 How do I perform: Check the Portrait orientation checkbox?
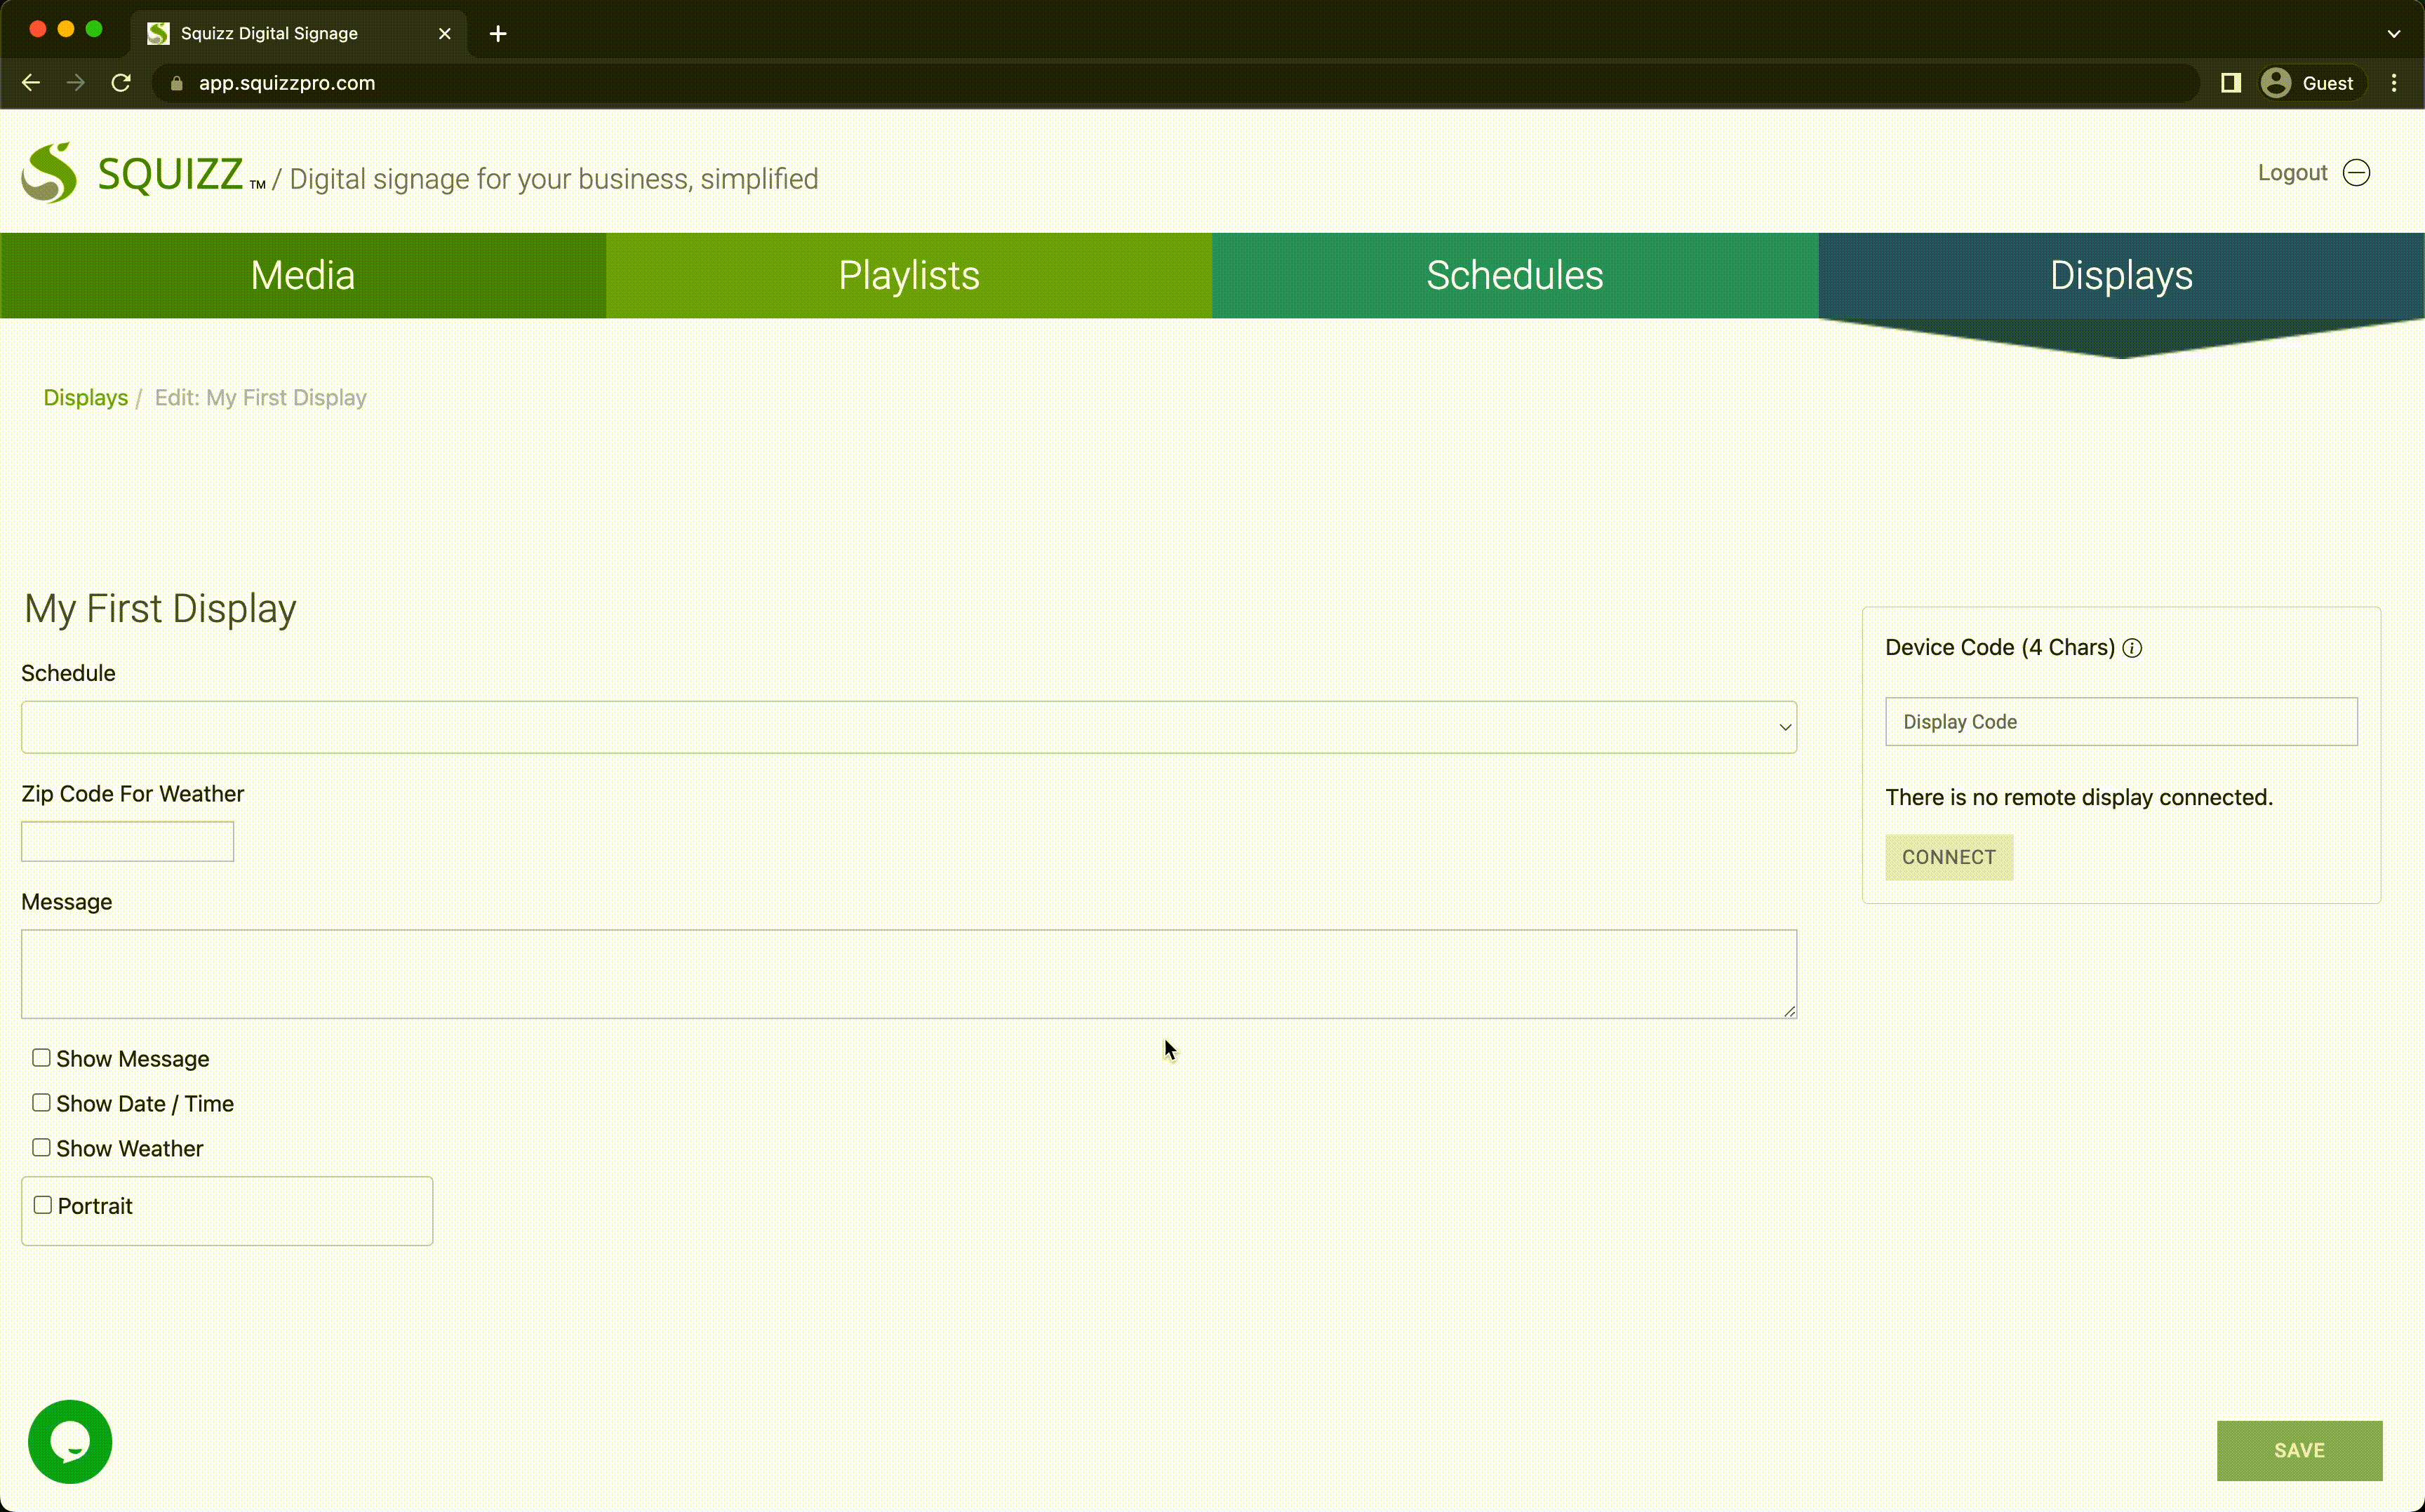(43, 1205)
